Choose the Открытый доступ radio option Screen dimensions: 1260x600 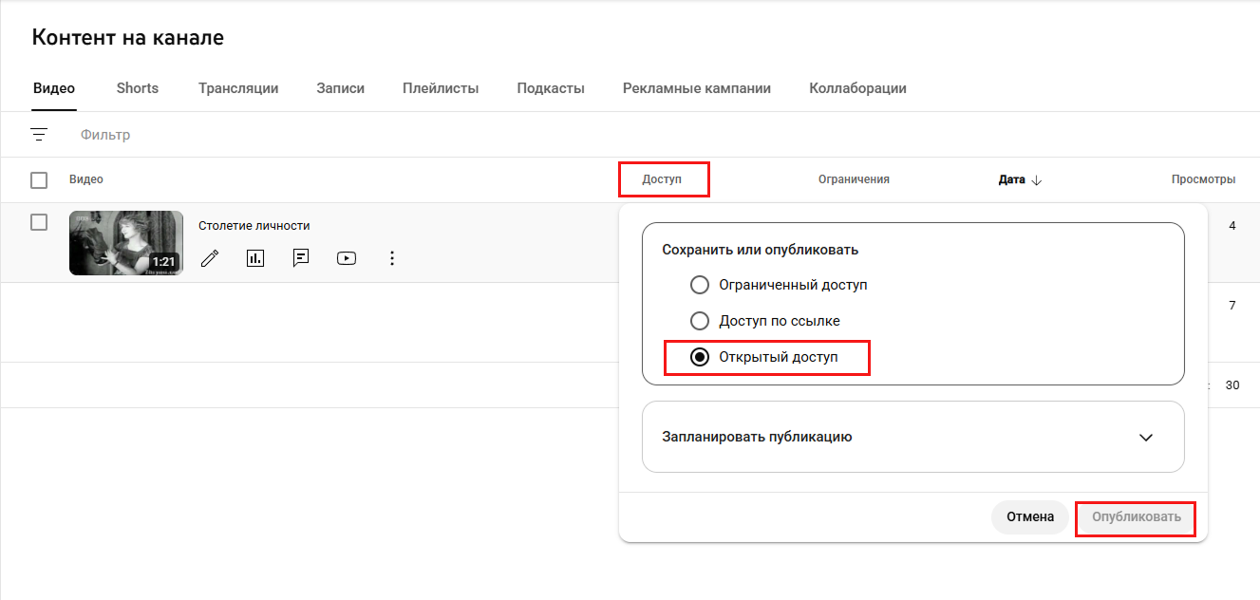pos(700,358)
